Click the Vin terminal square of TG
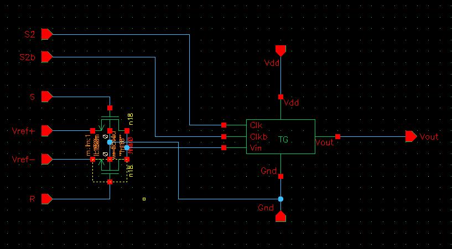Image resolution: width=452 pixels, height=249 pixels. tap(224, 147)
